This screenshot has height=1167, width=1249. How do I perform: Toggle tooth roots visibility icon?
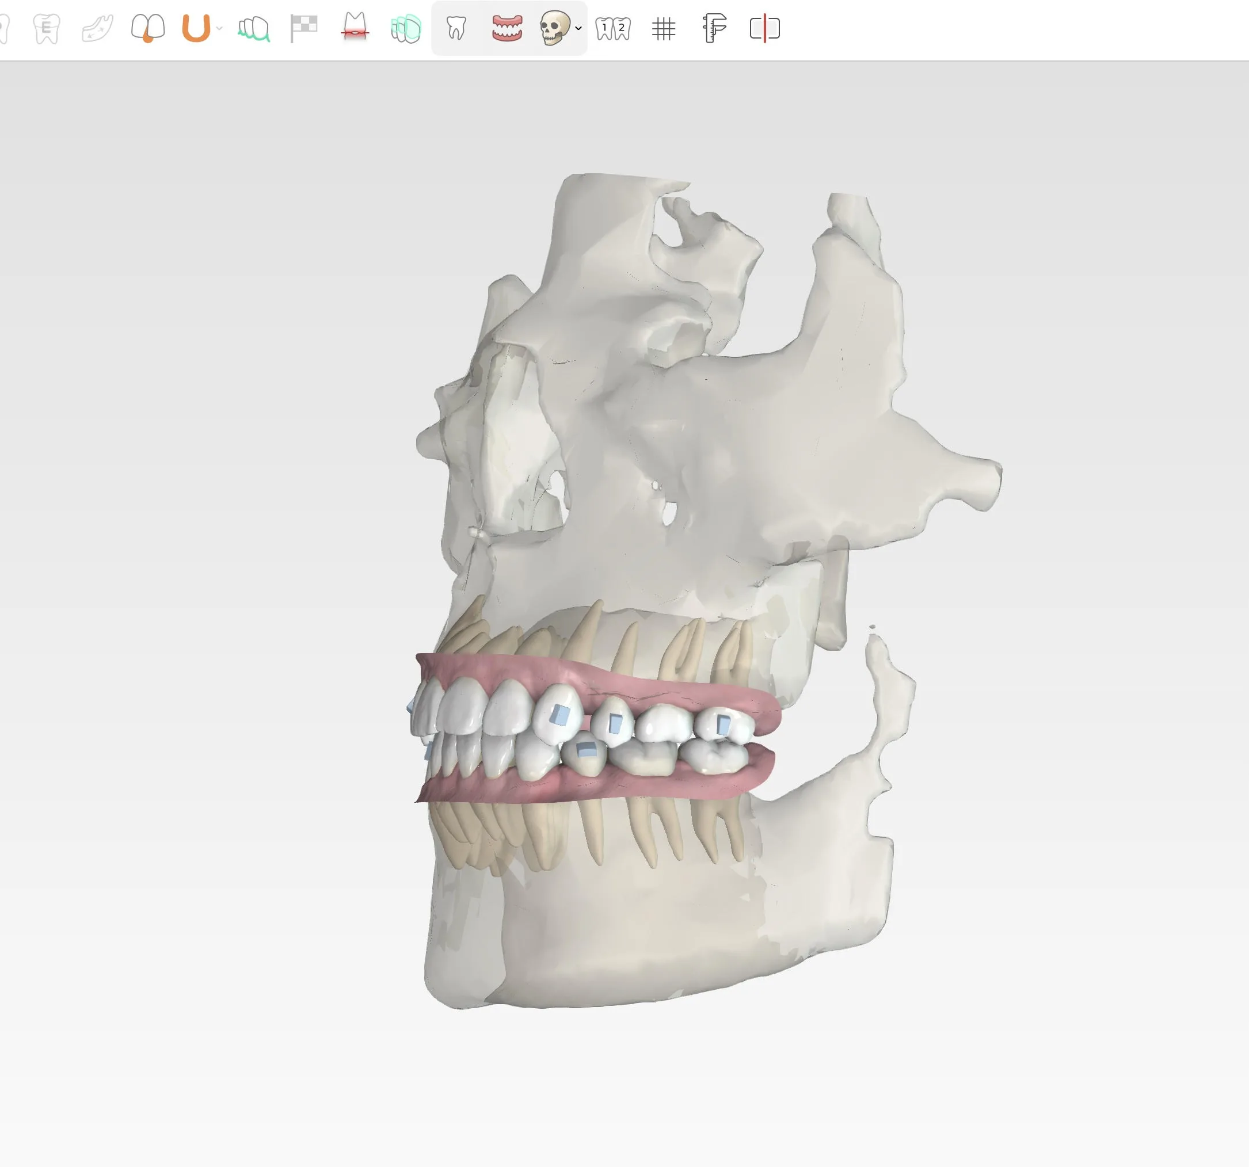point(456,29)
